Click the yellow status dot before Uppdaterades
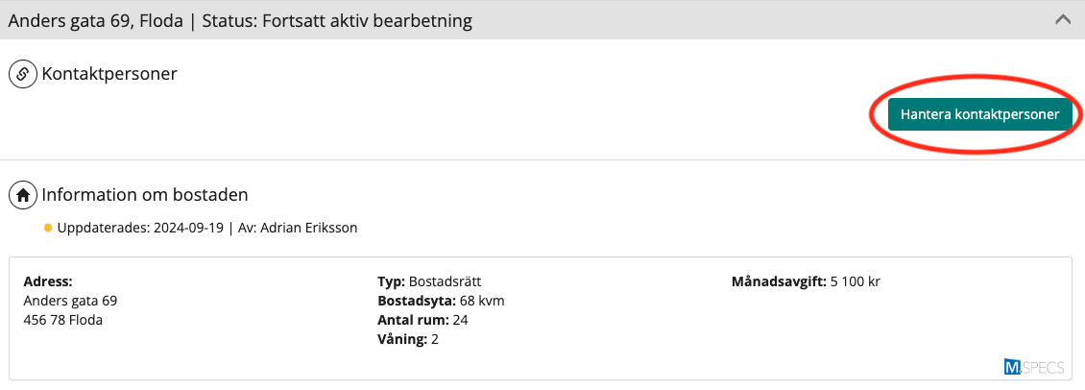 48,229
